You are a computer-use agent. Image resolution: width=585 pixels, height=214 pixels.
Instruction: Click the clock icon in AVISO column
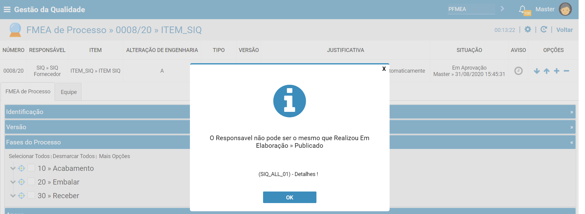pos(518,71)
